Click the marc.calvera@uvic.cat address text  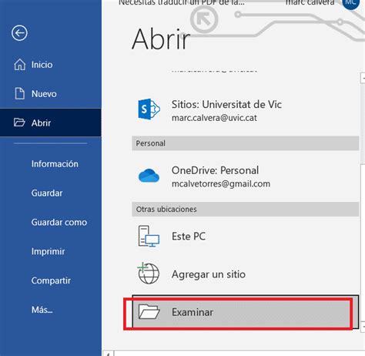pyautogui.click(x=214, y=118)
